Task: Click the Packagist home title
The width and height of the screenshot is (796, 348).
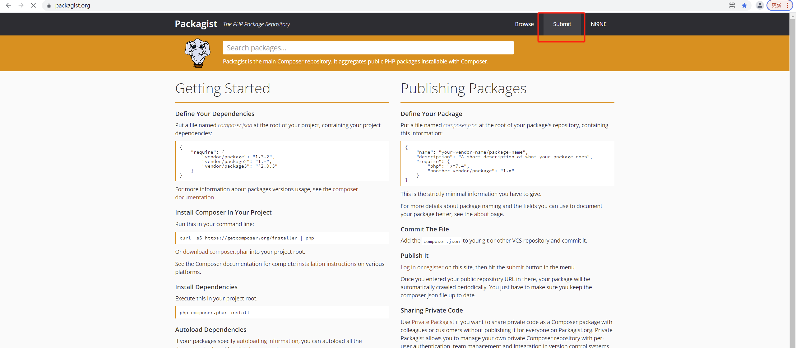Action: [x=196, y=24]
